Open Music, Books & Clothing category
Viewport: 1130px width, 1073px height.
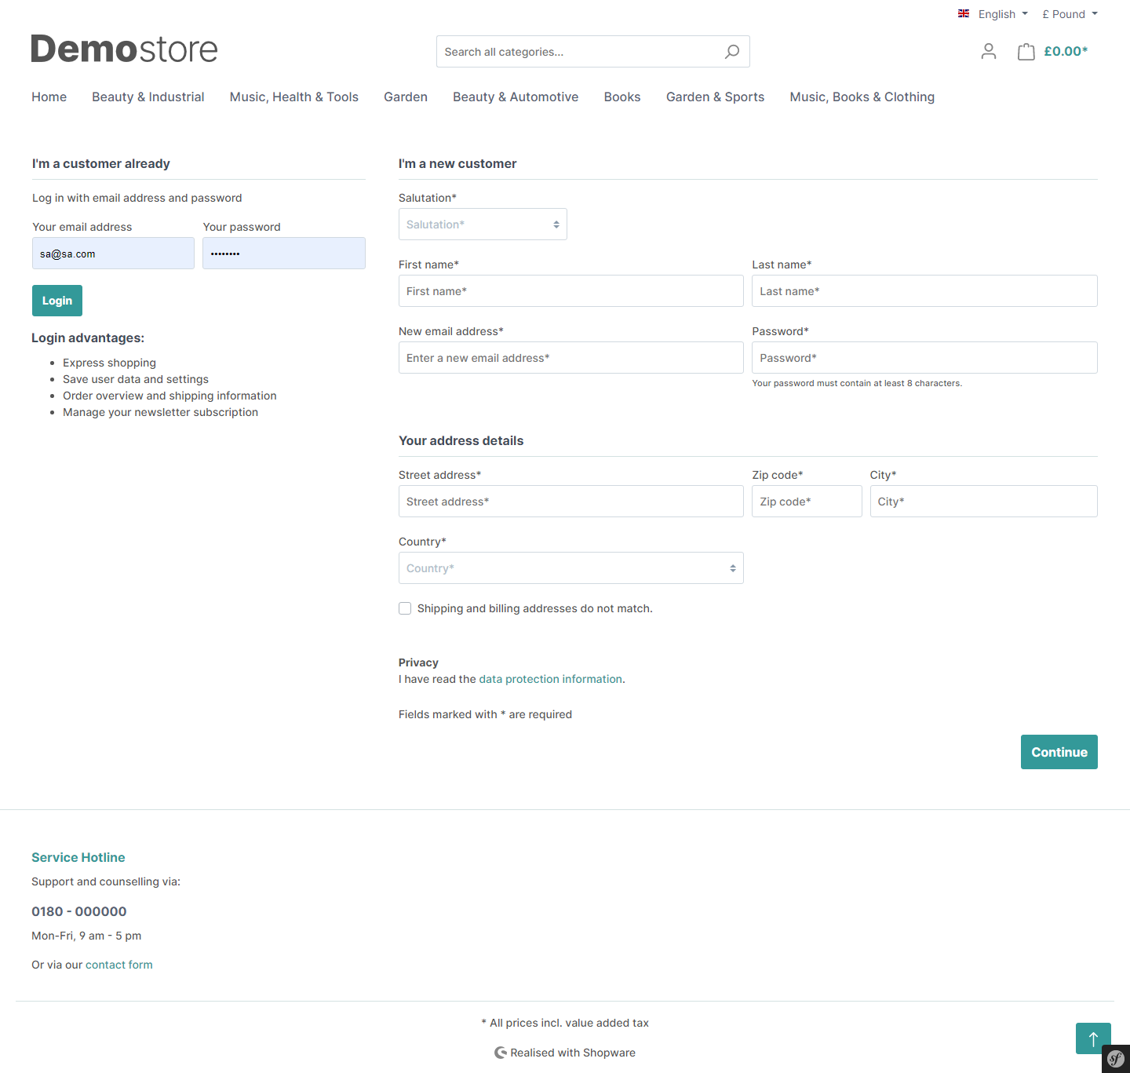tap(862, 97)
